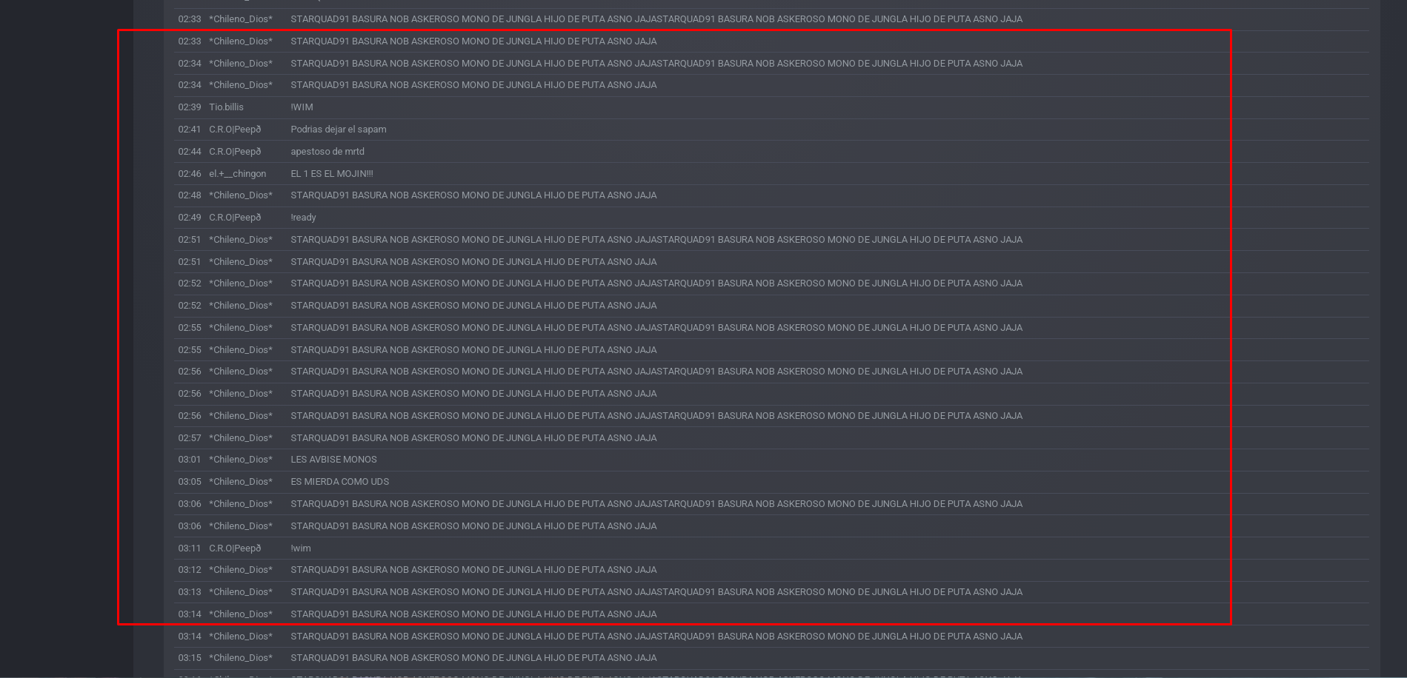Select the "!WIM" message from Tio.billis
The height and width of the screenshot is (678, 1407).
click(302, 107)
